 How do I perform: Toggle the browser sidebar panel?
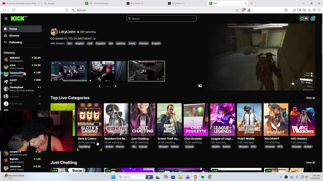(299, 10)
